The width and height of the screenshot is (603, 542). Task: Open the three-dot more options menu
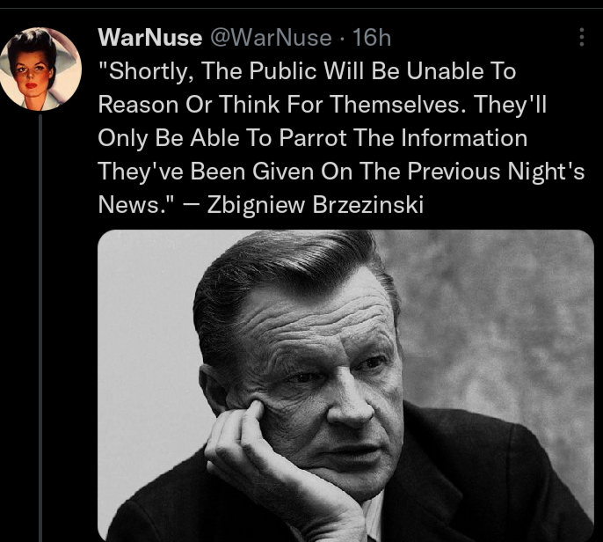coord(581,37)
